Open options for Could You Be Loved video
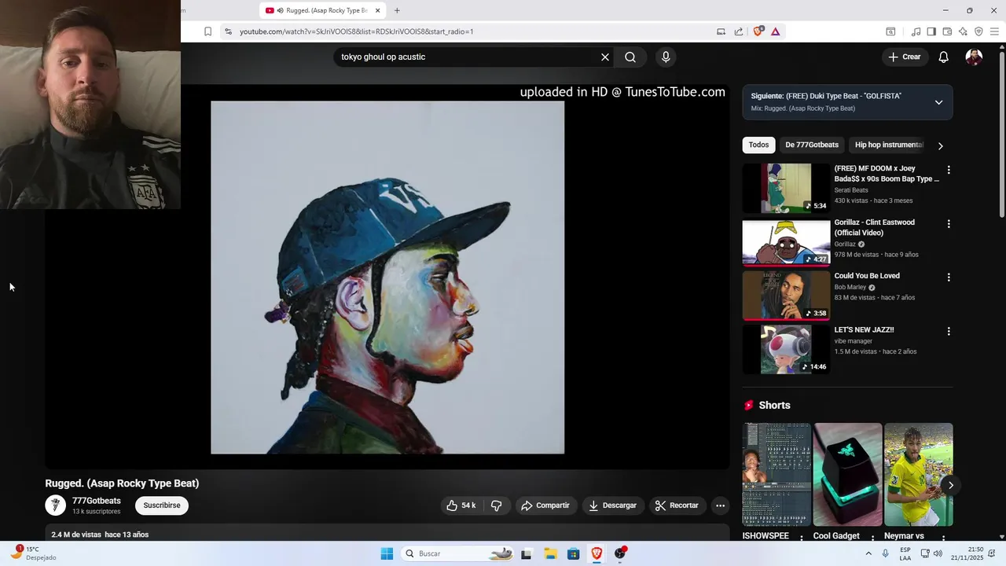The image size is (1006, 566). [x=949, y=277]
